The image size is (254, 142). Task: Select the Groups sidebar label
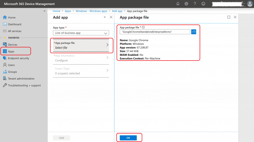(x=12, y=72)
